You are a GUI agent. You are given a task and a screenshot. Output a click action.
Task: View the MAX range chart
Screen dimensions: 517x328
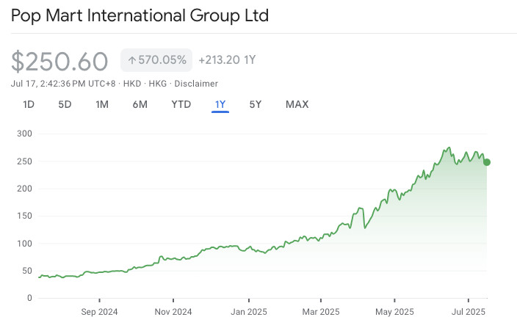(297, 104)
